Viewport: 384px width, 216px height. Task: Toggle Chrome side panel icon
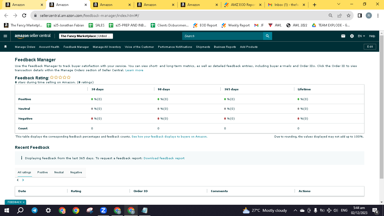tap(360, 16)
